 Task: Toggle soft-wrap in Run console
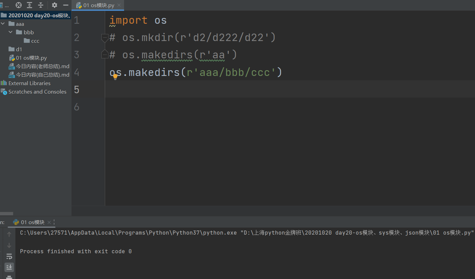(x=9, y=257)
